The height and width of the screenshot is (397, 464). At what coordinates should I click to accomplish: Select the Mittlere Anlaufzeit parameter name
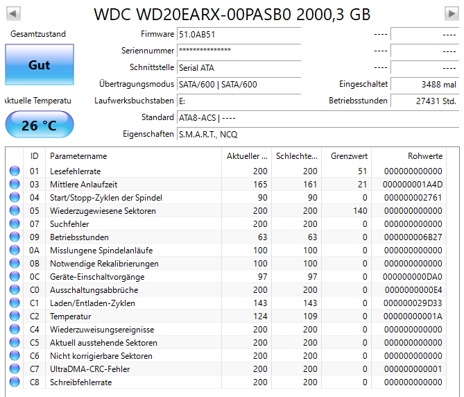coord(83,185)
